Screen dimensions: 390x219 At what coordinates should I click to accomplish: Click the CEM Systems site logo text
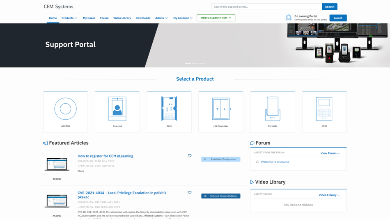[x=58, y=7]
